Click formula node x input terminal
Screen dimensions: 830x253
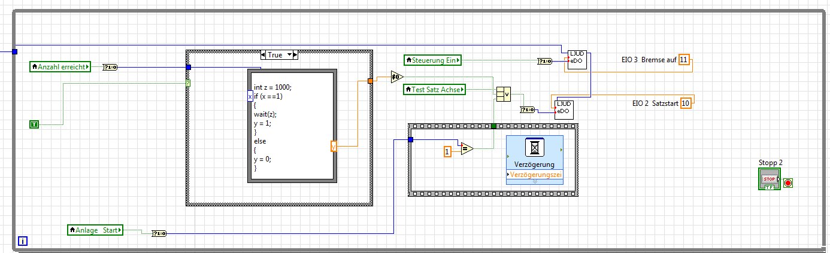point(250,96)
